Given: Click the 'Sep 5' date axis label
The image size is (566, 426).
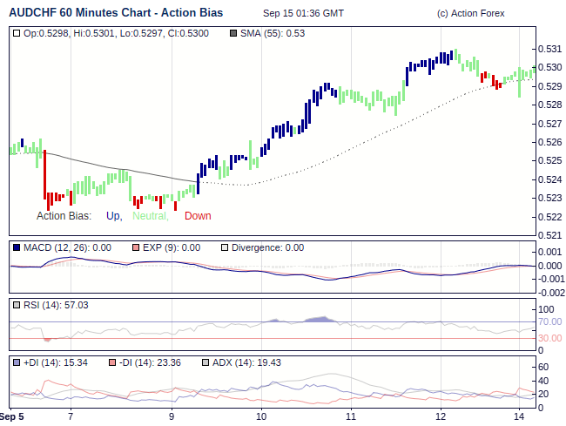Looking at the screenshot, I should click(11, 416).
